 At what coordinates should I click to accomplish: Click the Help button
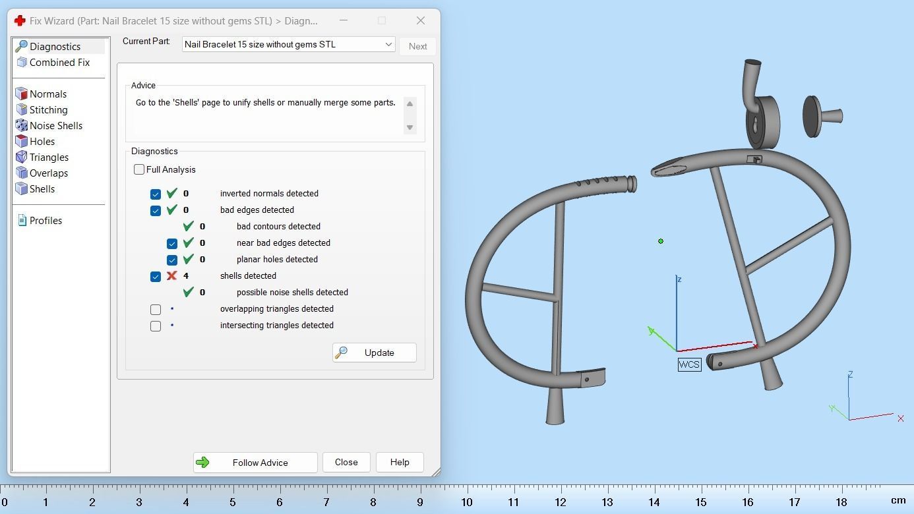pyautogui.click(x=400, y=462)
